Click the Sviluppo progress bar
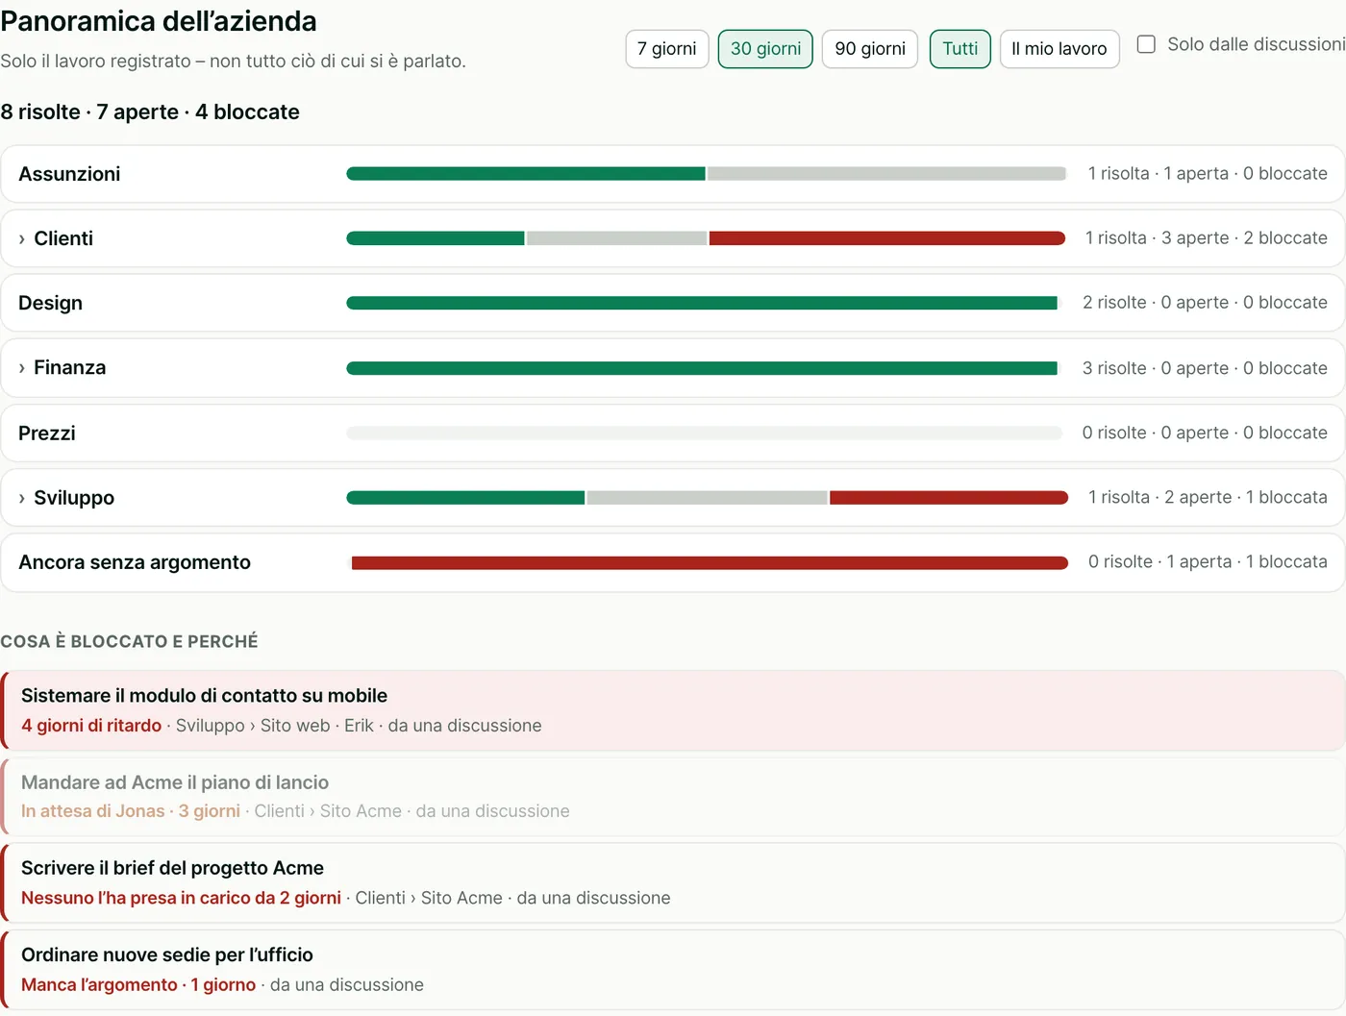The height and width of the screenshot is (1016, 1346). pos(707,498)
